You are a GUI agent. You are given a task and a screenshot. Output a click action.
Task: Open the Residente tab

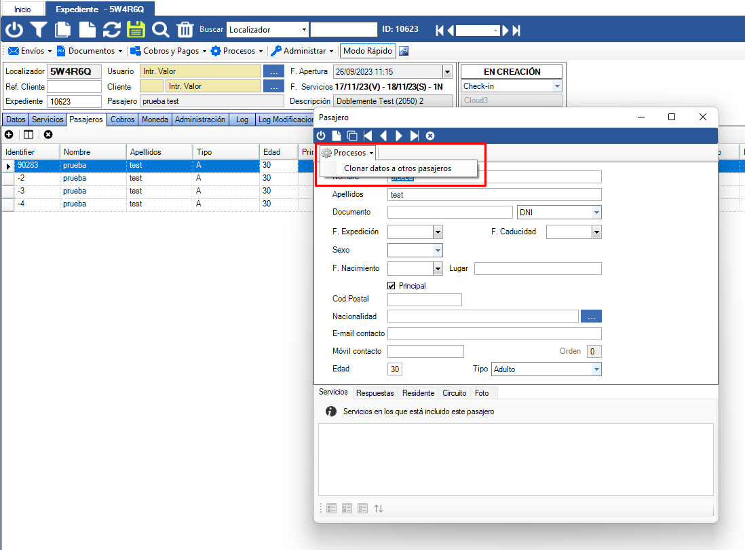(x=418, y=393)
